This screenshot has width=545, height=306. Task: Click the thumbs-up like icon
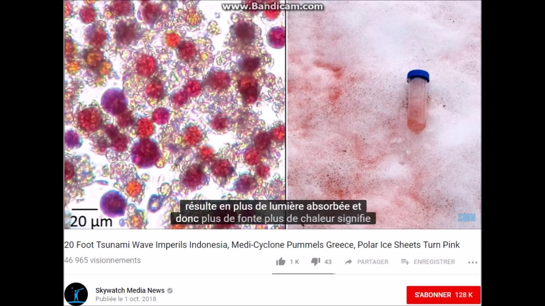[281, 262]
